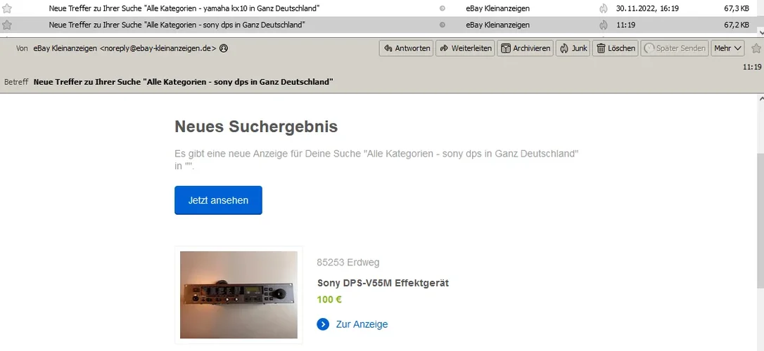Toggle read status dot on sony dps email
The width and height of the screenshot is (764, 351).
pyautogui.click(x=443, y=25)
